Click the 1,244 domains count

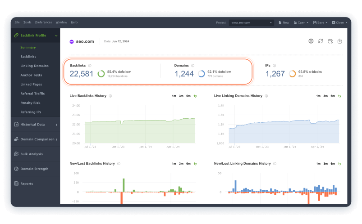tap(184, 74)
